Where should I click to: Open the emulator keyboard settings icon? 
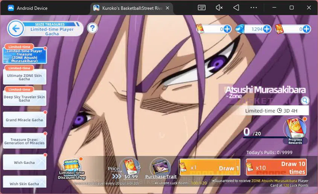click(202, 8)
